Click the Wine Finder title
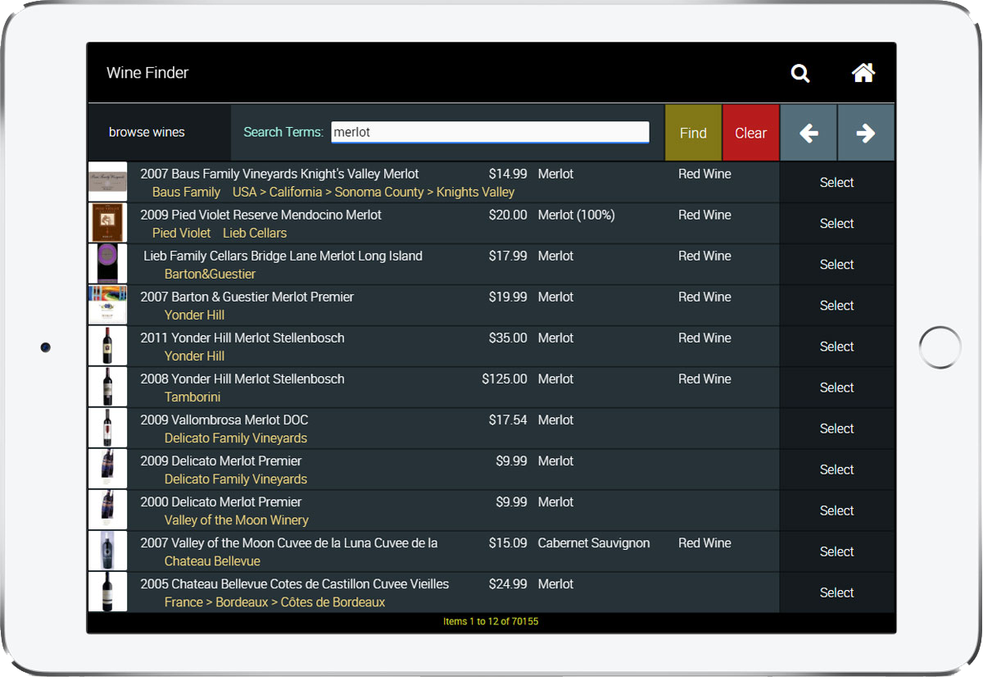The height and width of the screenshot is (681, 983). pos(147,73)
